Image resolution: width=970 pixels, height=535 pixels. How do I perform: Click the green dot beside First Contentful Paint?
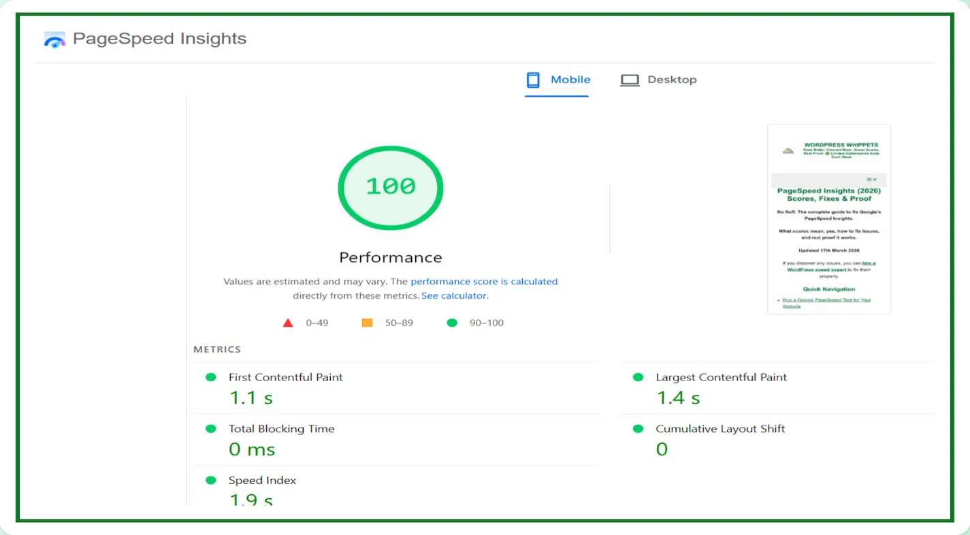211,377
